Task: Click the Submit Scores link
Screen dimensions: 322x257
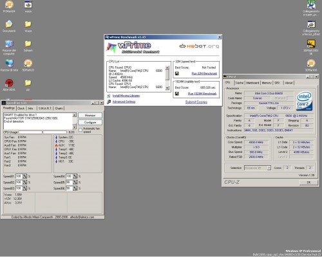Action: point(196,102)
